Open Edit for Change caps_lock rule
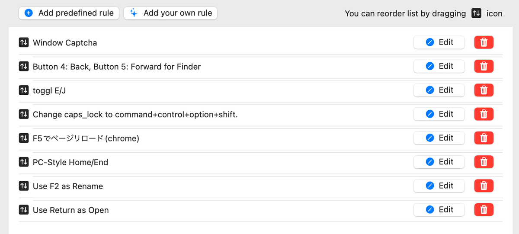519x234 pixels. [x=439, y=114]
